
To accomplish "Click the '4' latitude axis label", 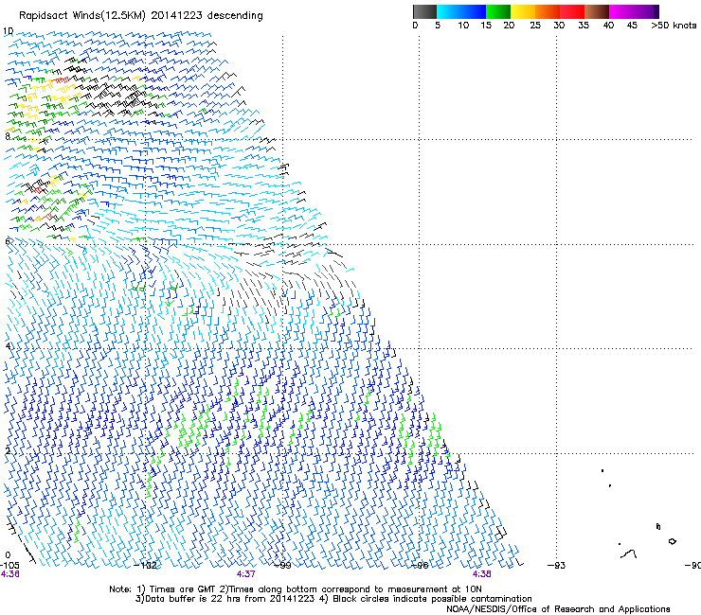I will (8, 345).
